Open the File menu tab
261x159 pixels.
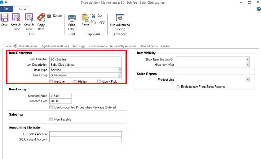[x=6, y=9]
